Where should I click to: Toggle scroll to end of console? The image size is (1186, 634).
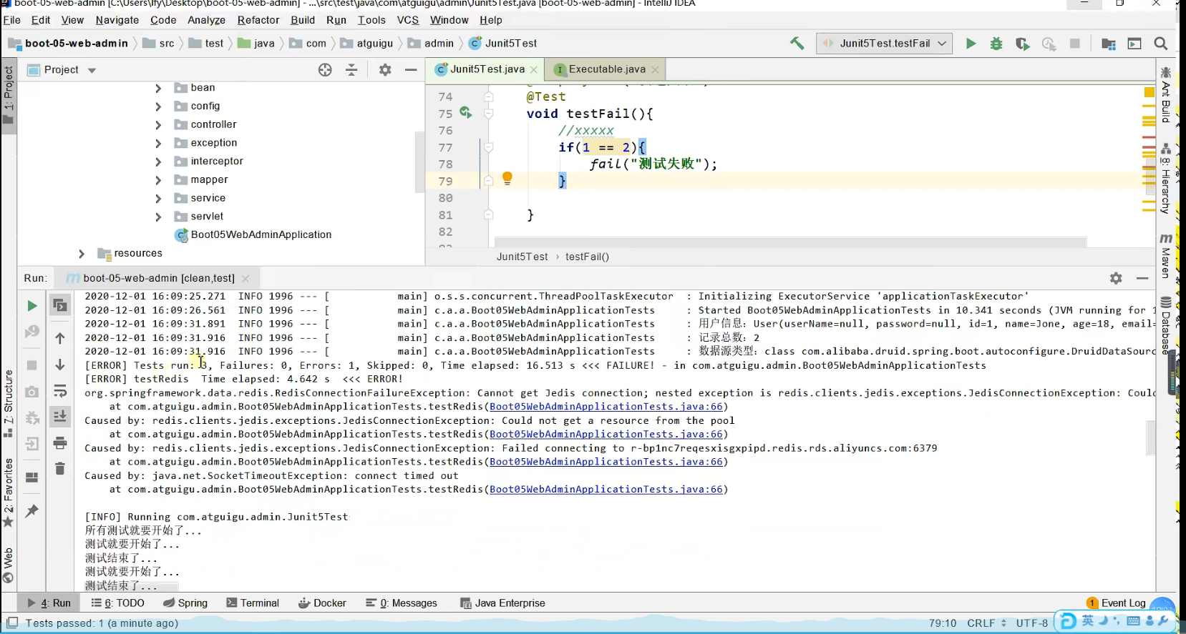tap(60, 416)
